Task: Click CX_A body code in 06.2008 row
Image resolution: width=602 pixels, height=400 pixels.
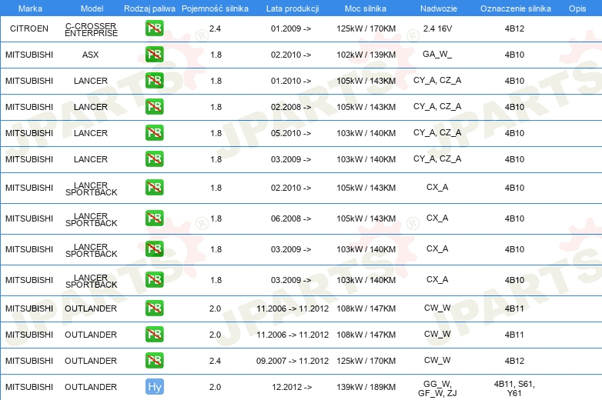Action: pos(437,218)
